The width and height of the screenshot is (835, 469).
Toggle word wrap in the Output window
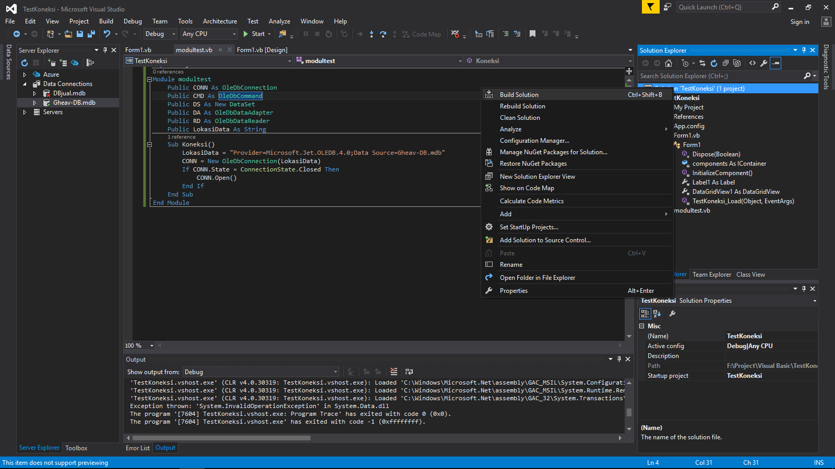[409, 372]
